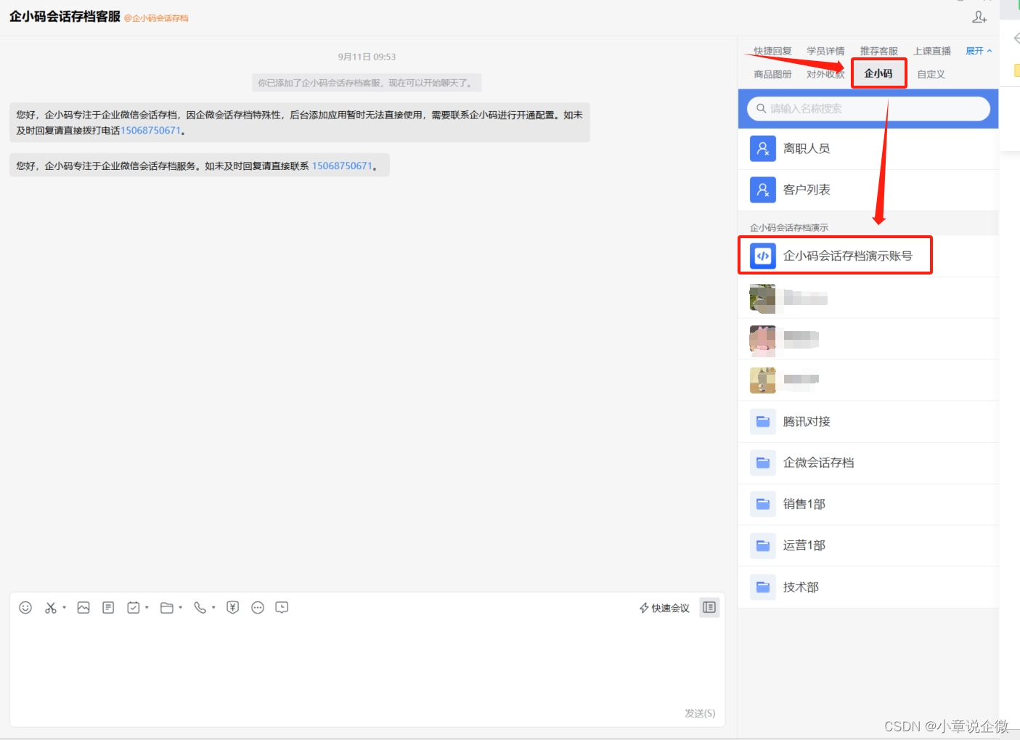The width and height of the screenshot is (1020, 740).
Task: Open 客户列表 list entry
Action: (x=868, y=190)
